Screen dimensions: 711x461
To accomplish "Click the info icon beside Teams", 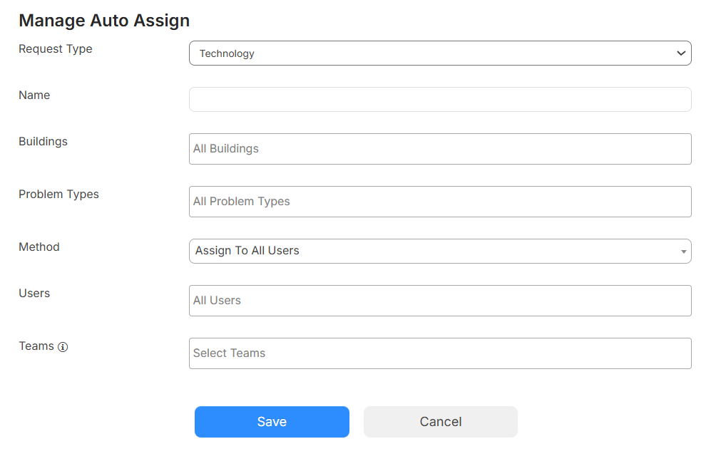I will (63, 347).
